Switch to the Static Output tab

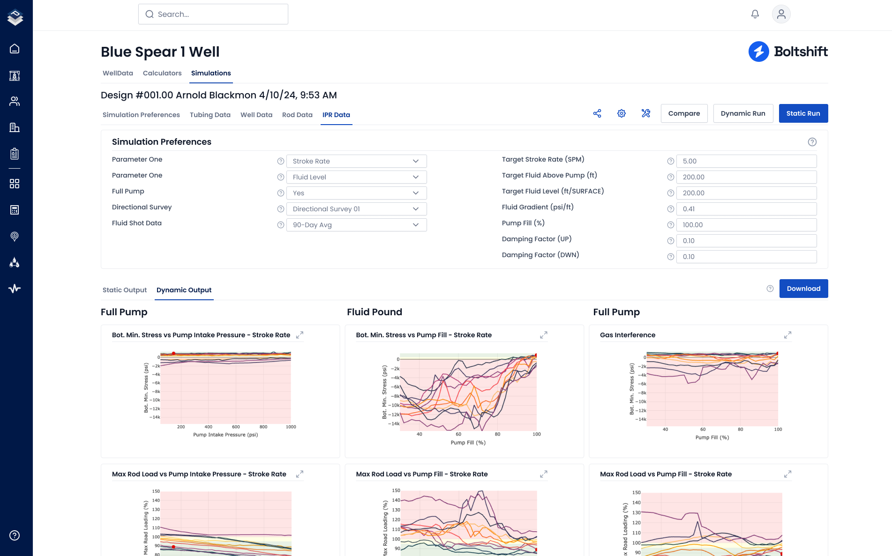[125, 290]
